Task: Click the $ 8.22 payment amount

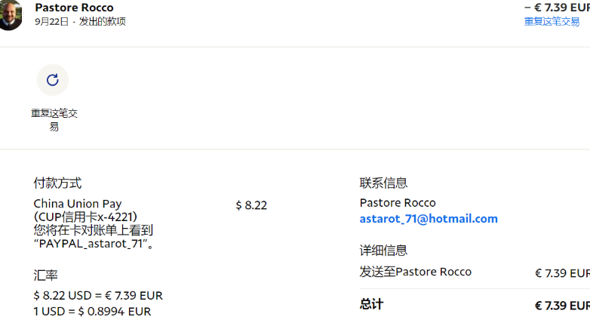Action: click(x=251, y=205)
